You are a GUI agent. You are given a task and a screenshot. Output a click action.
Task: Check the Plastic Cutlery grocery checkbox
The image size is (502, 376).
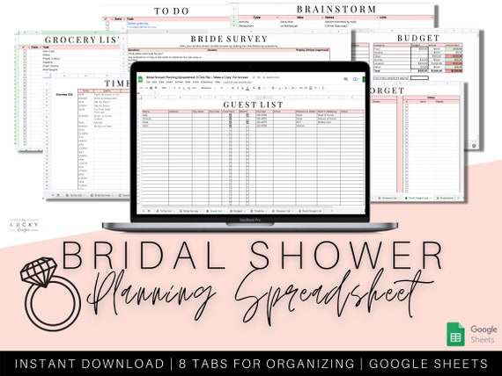pos(25,59)
